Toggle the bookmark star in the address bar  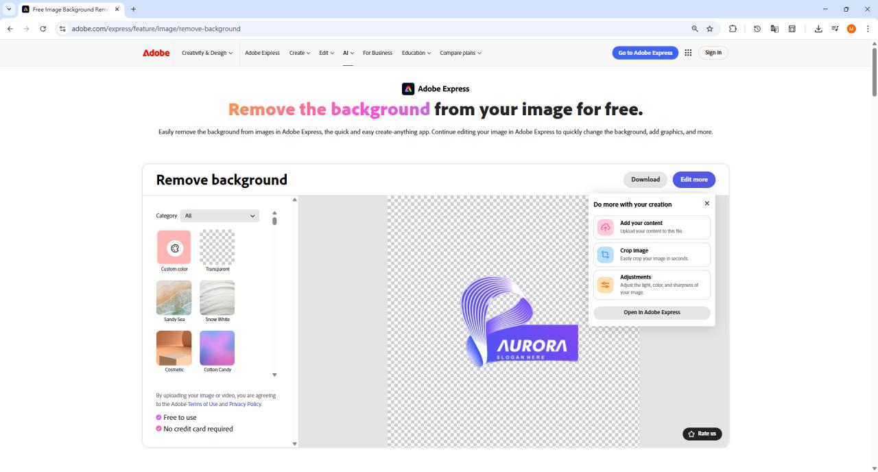tap(710, 29)
